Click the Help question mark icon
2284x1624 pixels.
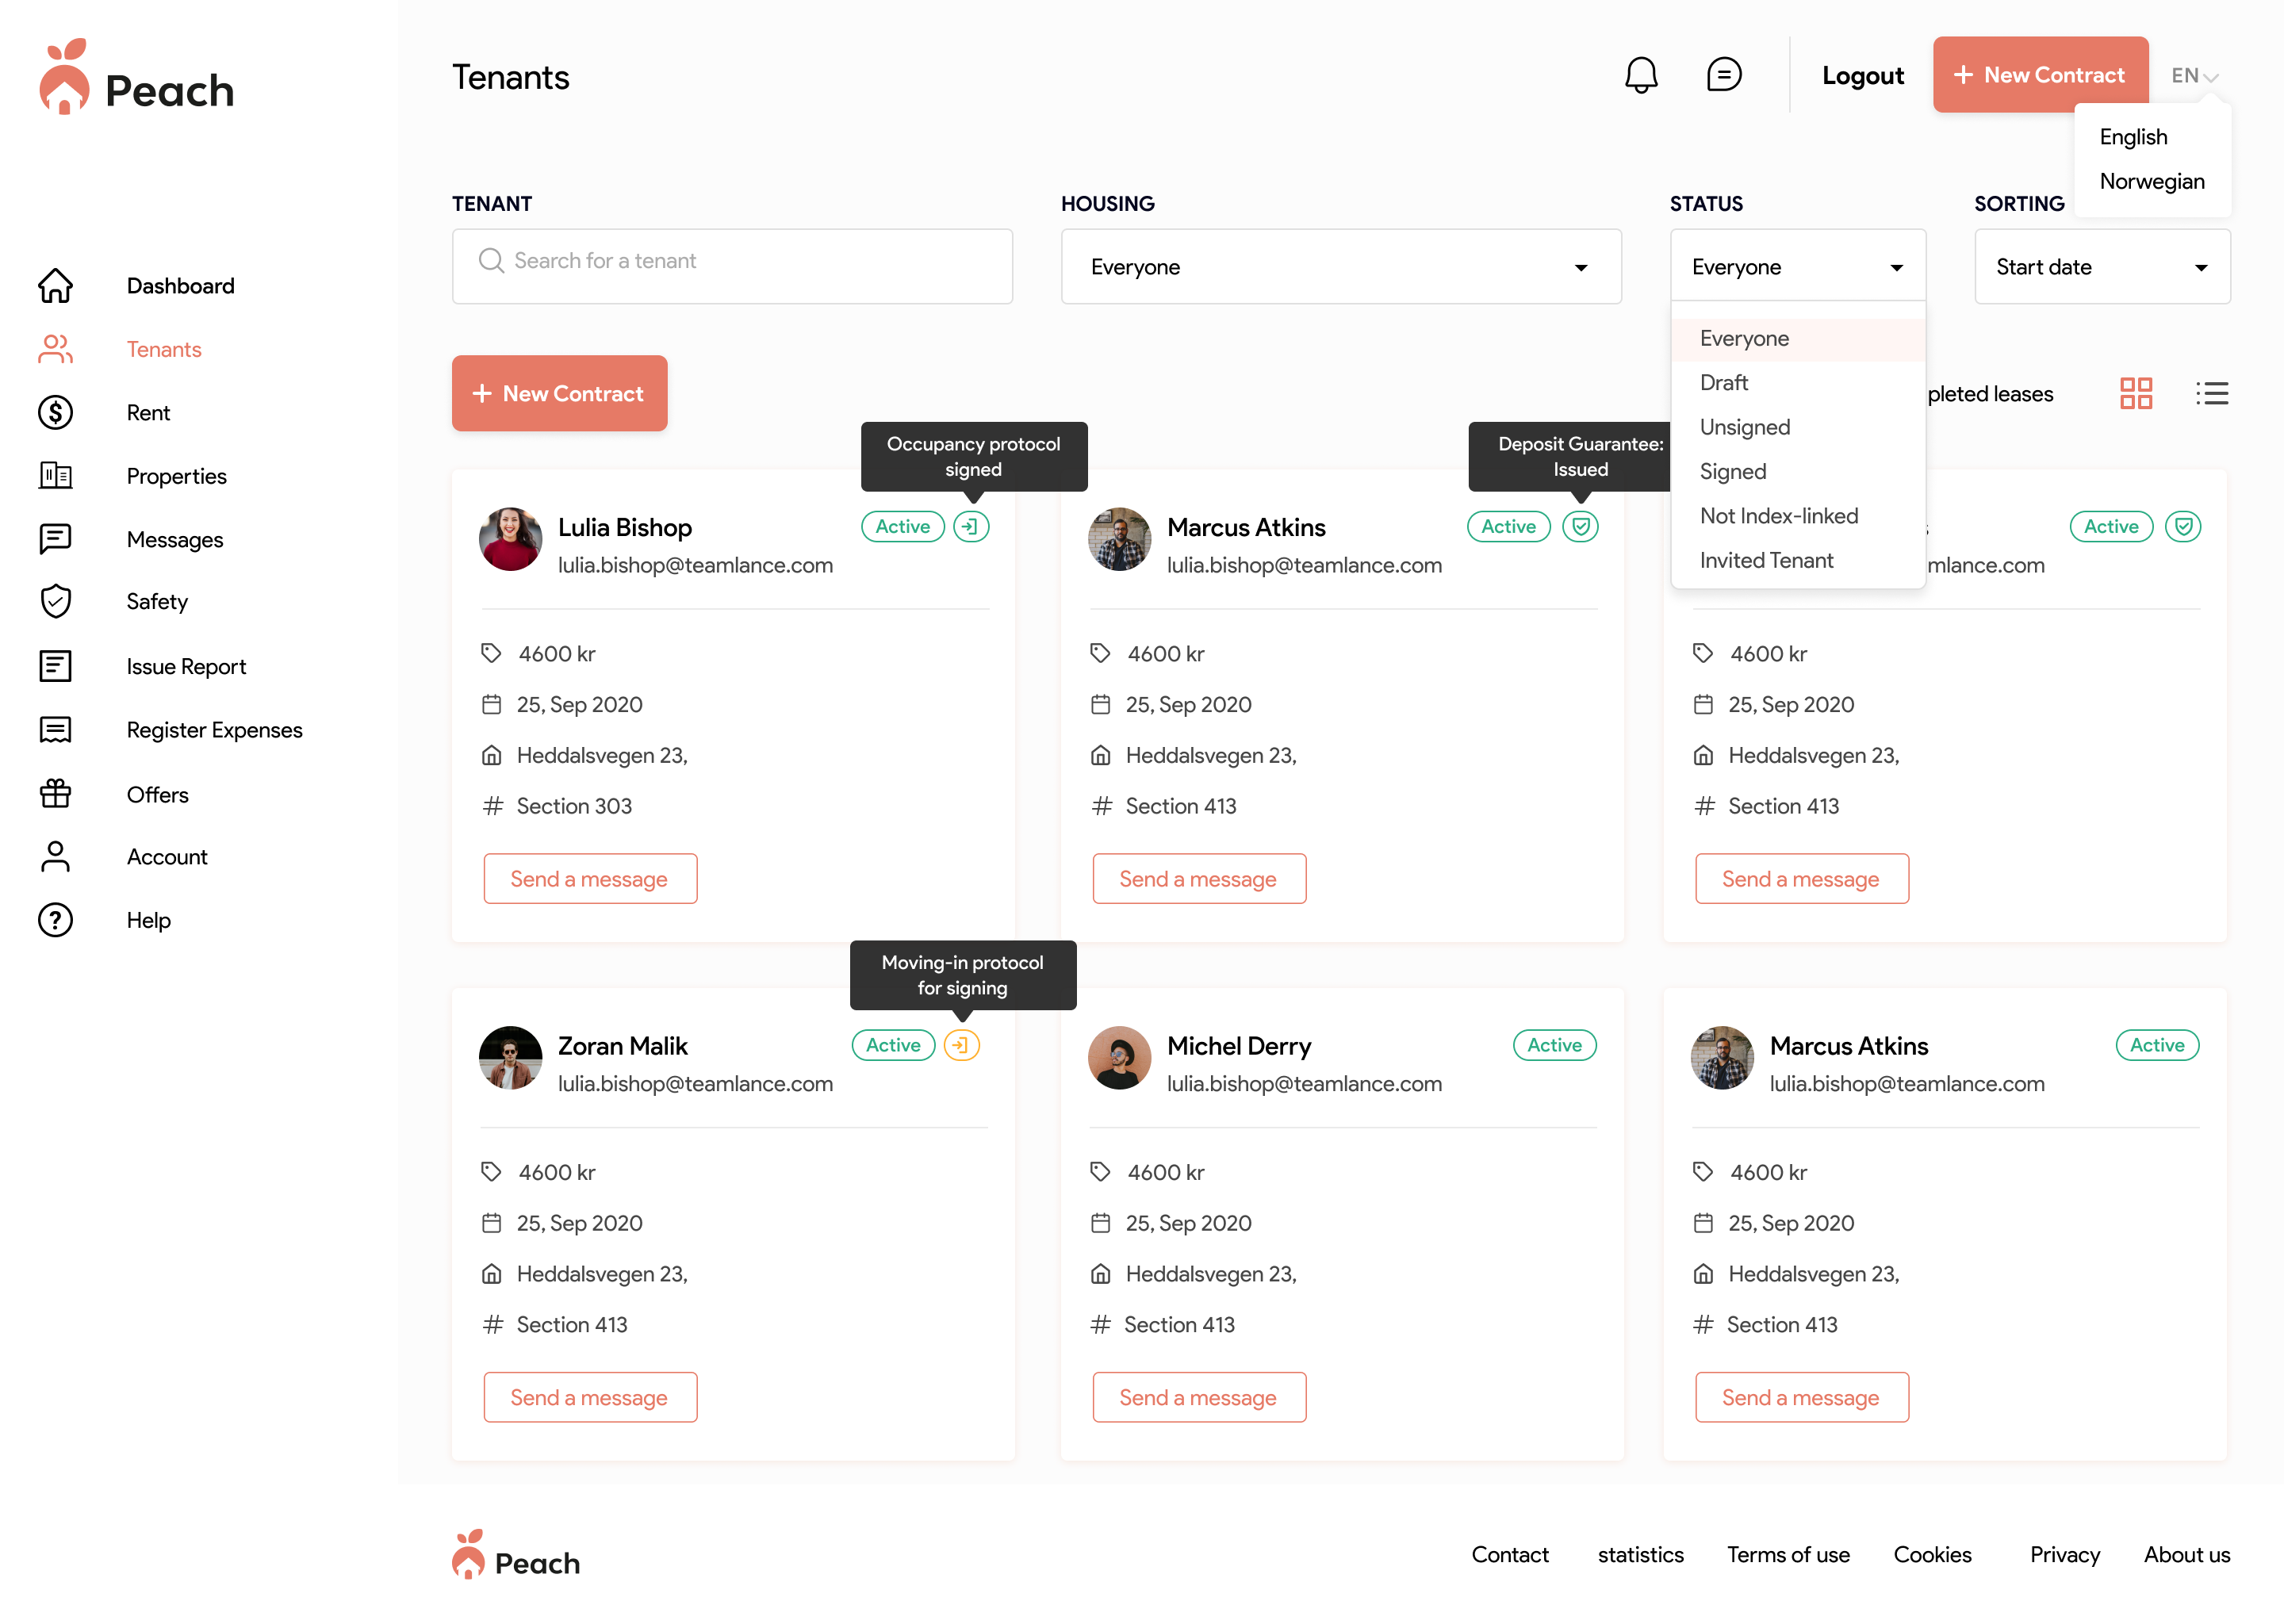[x=56, y=920]
